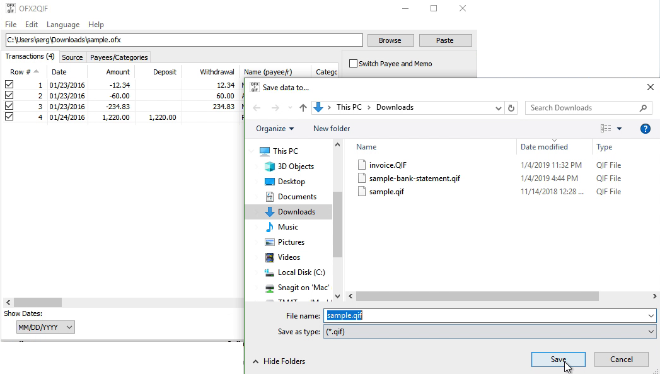The image size is (660, 374).
Task: Click the OFX file path field
Action: [184, 40]
